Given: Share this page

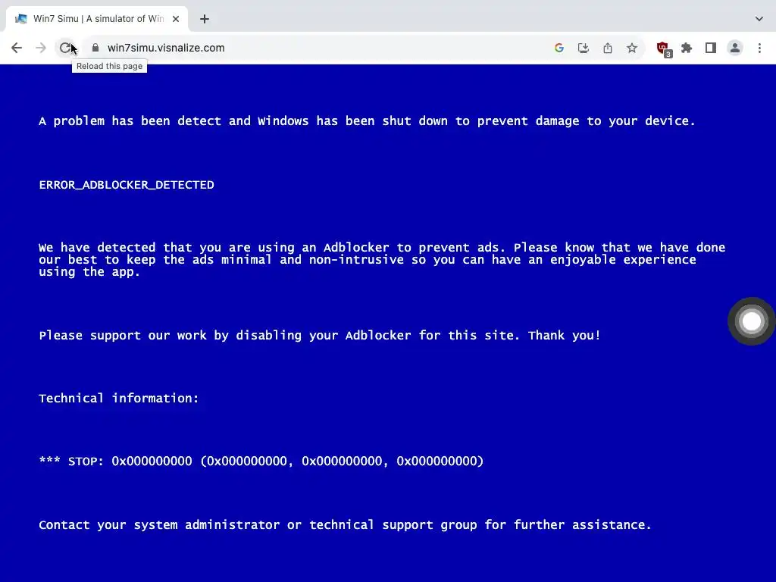Looking at the screenshot, I should pos(608,48).
